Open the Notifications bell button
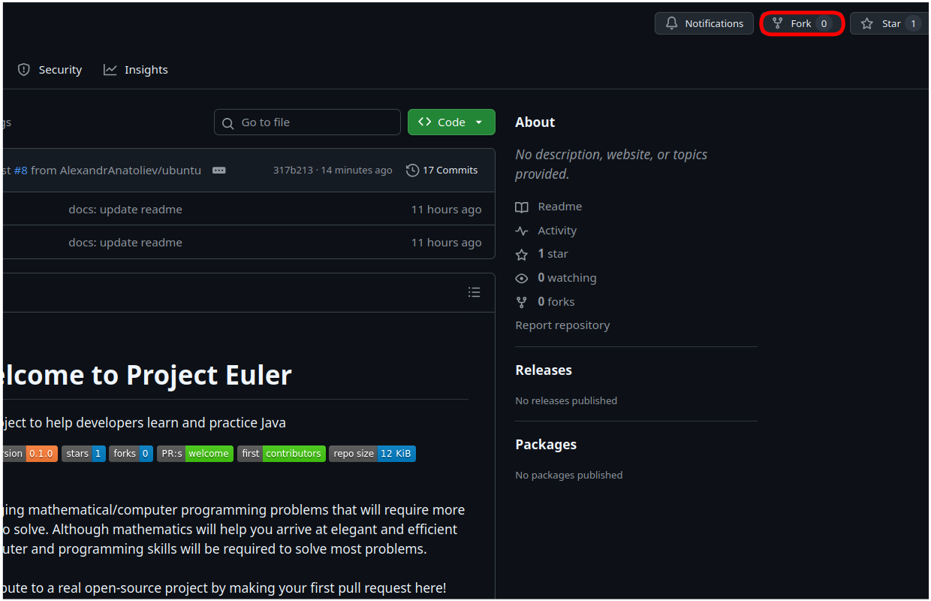931x601 pixels. 704,23
